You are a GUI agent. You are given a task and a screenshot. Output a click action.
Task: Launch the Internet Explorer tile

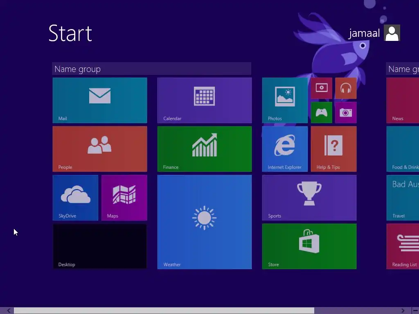[x=285, y=149]
